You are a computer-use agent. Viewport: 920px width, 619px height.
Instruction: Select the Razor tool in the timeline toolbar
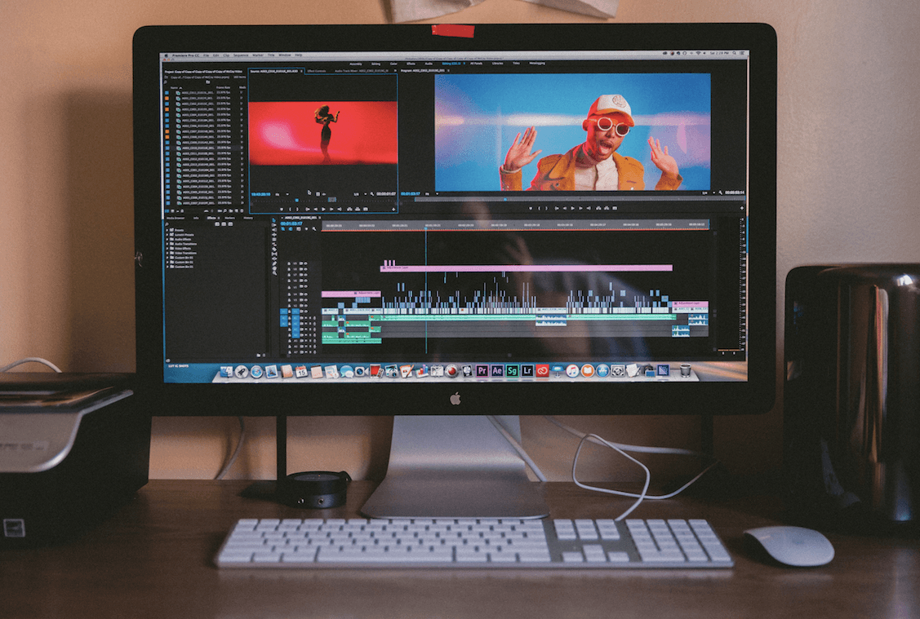tap(274, 249)
